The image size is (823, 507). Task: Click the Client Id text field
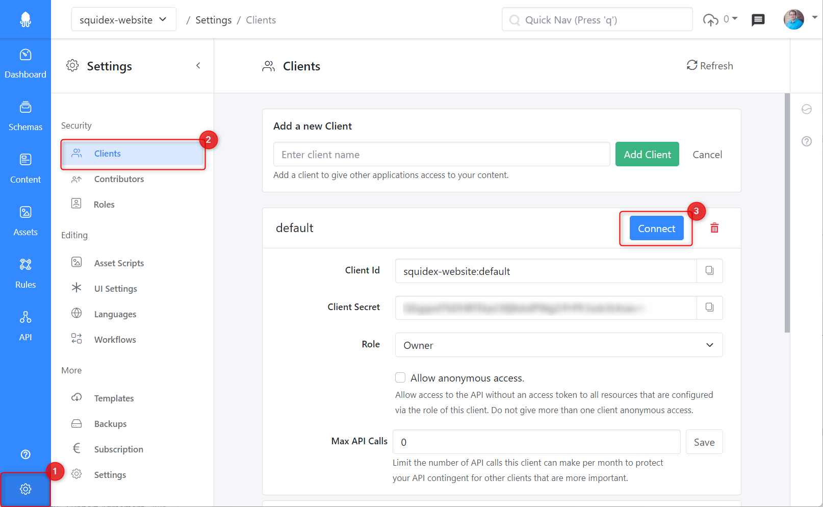click(x=546, y=271)
